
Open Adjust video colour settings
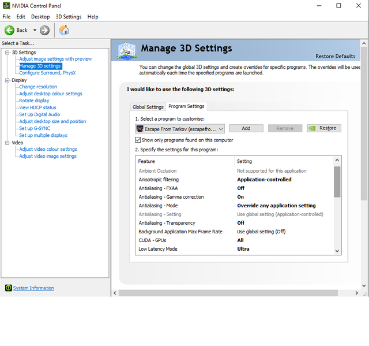click(48, 149)
